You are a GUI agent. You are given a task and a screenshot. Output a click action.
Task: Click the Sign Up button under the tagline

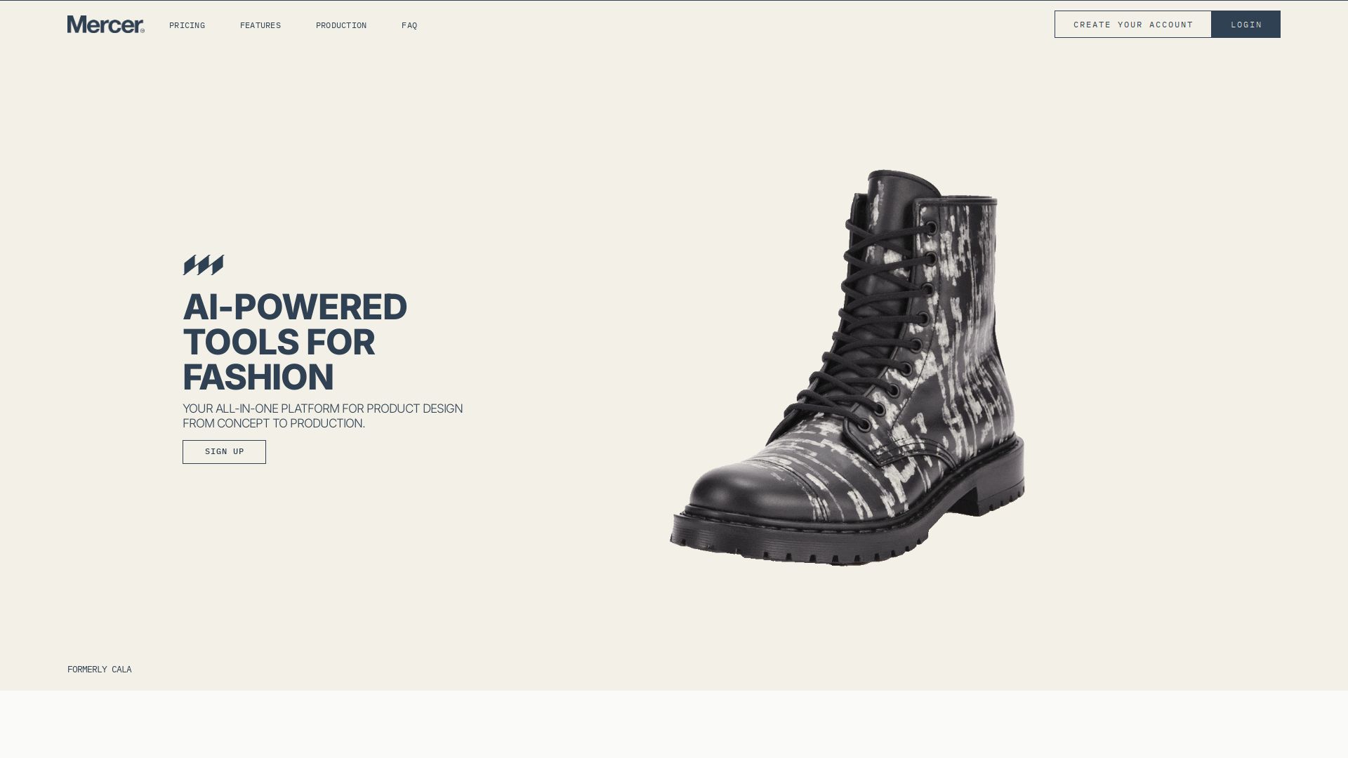(x=224, y=452)
